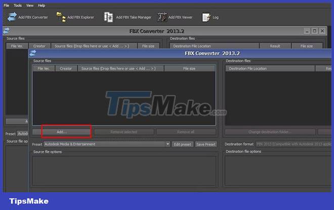The image size is (334, 210).
Task: Click Change destination folder button
Action: point(270,132)
